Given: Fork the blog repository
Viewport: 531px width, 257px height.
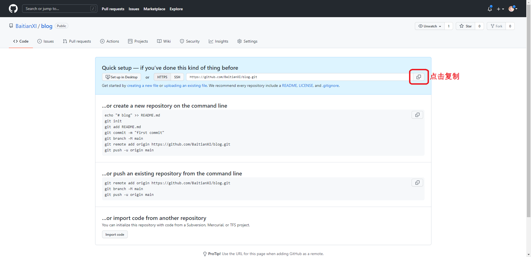Looking at the screenshot, I should coord(496,26).
